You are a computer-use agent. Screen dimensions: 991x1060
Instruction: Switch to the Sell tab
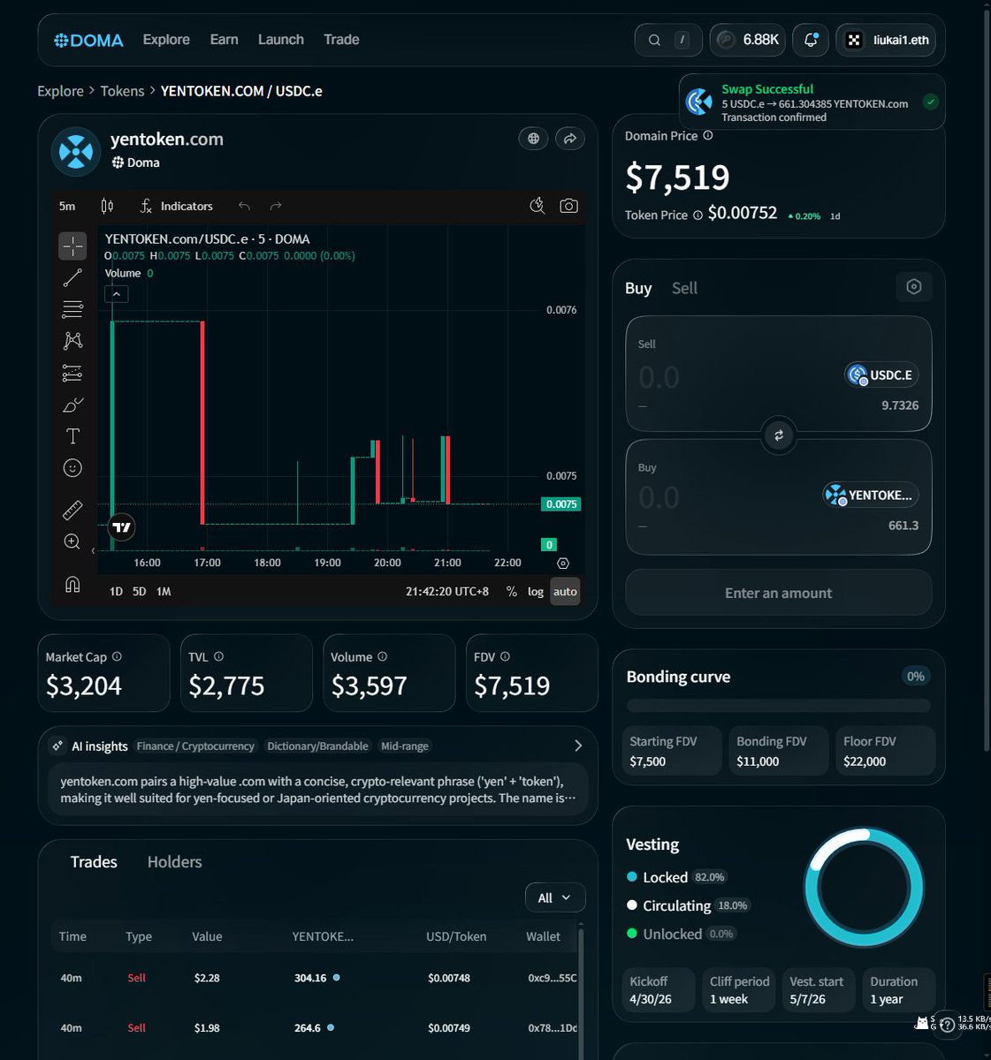[684, 288]
